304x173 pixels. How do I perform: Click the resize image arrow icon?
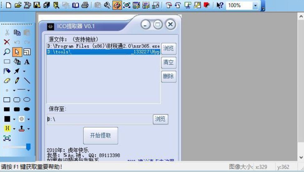[197, 5]
